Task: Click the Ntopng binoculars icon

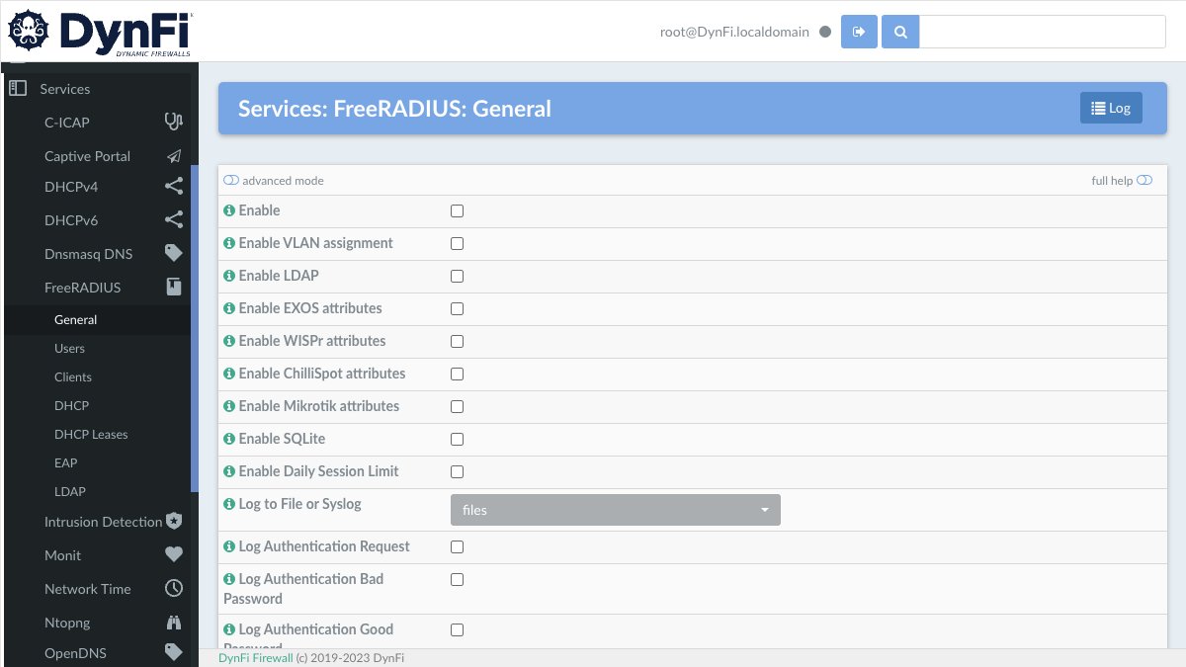Action: click(174, 623)
